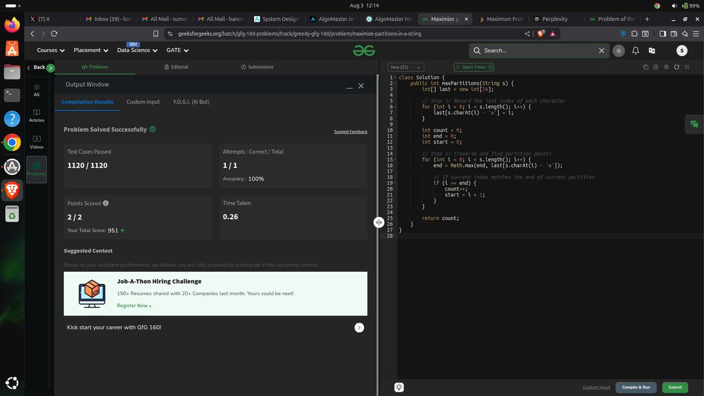Click the Compile & Run button
This screenshot has width=704, height=396.
point(636,387)
